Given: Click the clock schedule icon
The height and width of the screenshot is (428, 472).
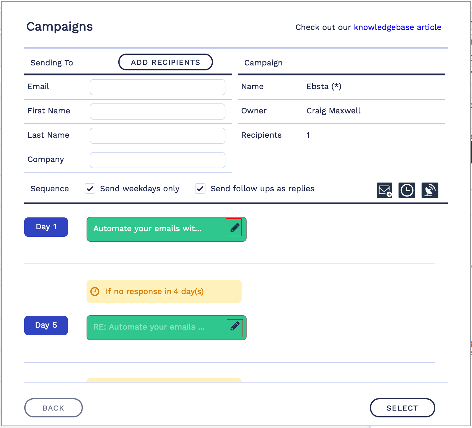Looking at the screenshot, I should click(x=407, y=190).
